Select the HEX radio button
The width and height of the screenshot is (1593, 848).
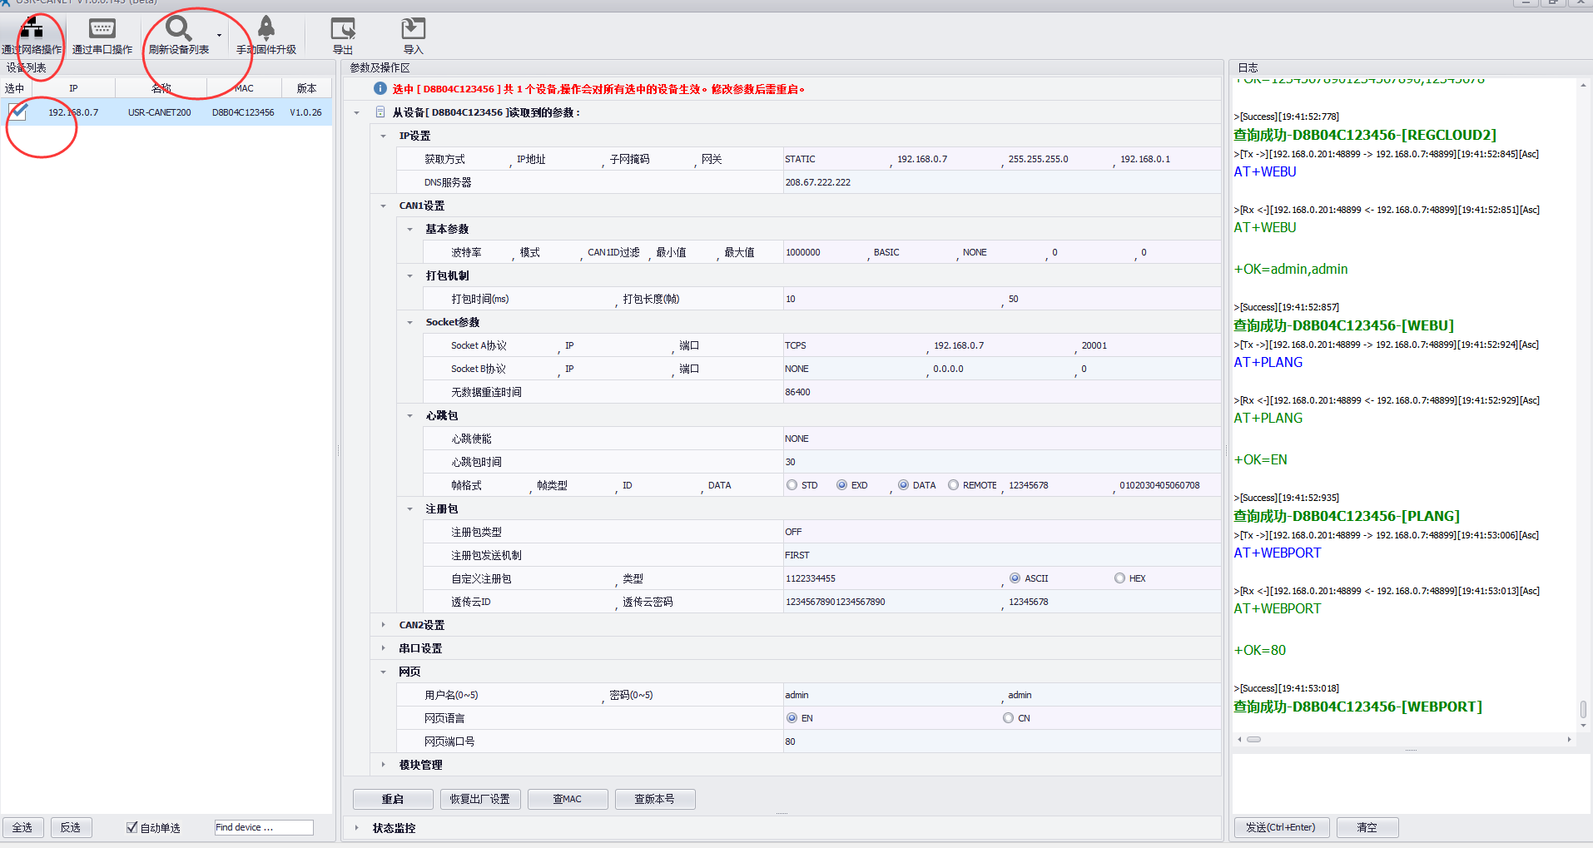(x=1119, y=578)
